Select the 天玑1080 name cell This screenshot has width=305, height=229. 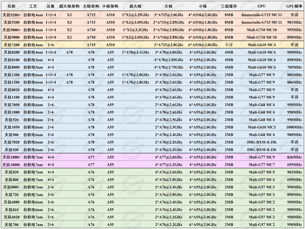pos(12,112)
